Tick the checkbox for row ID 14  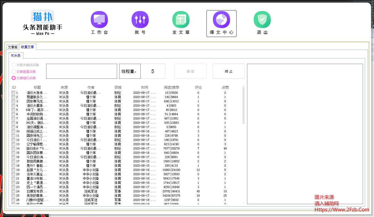click(x=13, y=148)
